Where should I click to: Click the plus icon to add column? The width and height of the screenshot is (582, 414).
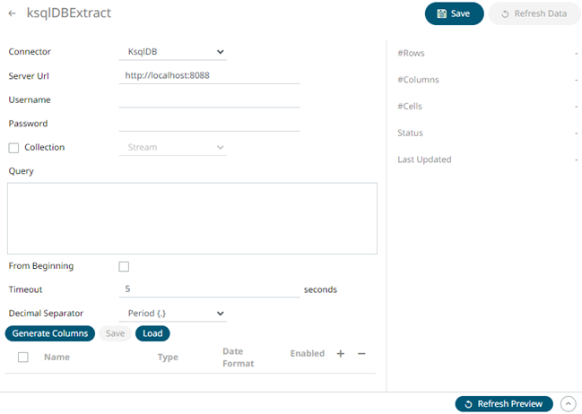point(341,354)
